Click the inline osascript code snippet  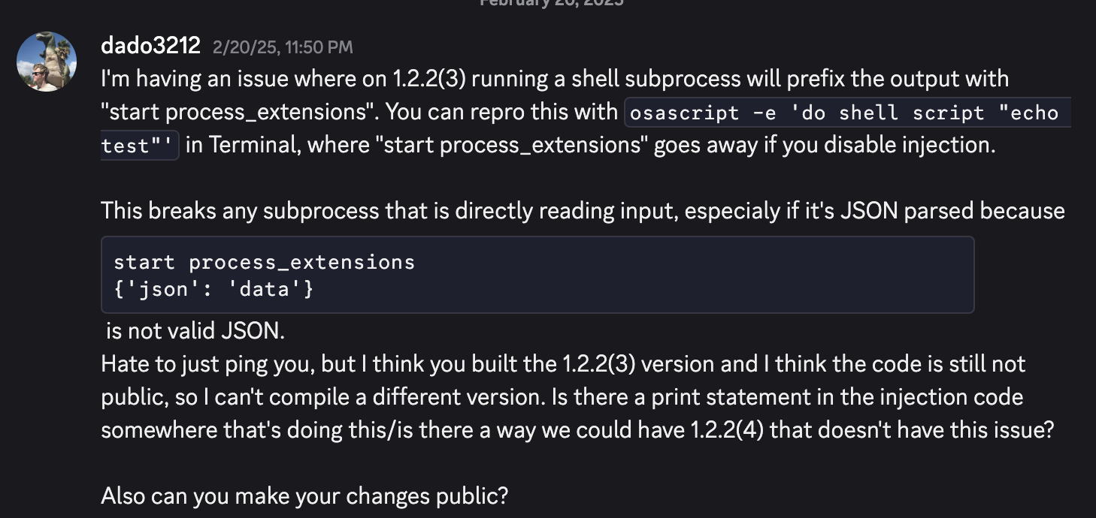tap(846, 113)
